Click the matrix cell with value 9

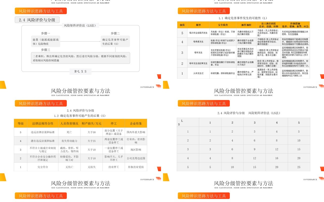255,149
